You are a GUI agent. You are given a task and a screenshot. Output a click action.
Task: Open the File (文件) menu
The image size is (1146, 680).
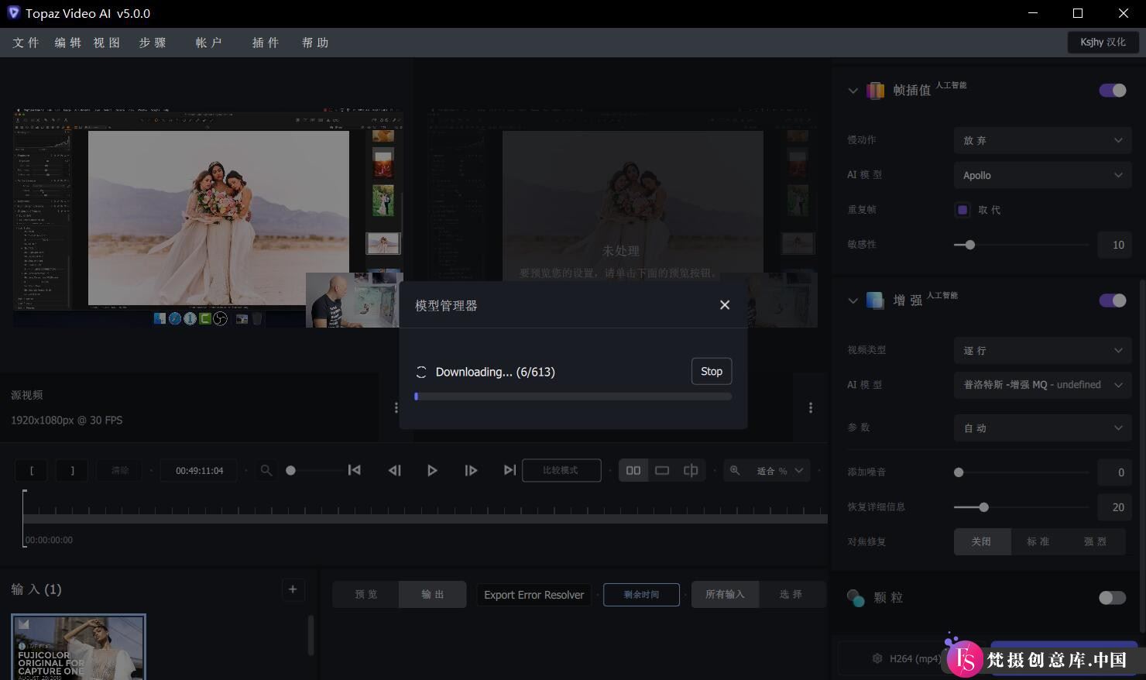(26, 43)
